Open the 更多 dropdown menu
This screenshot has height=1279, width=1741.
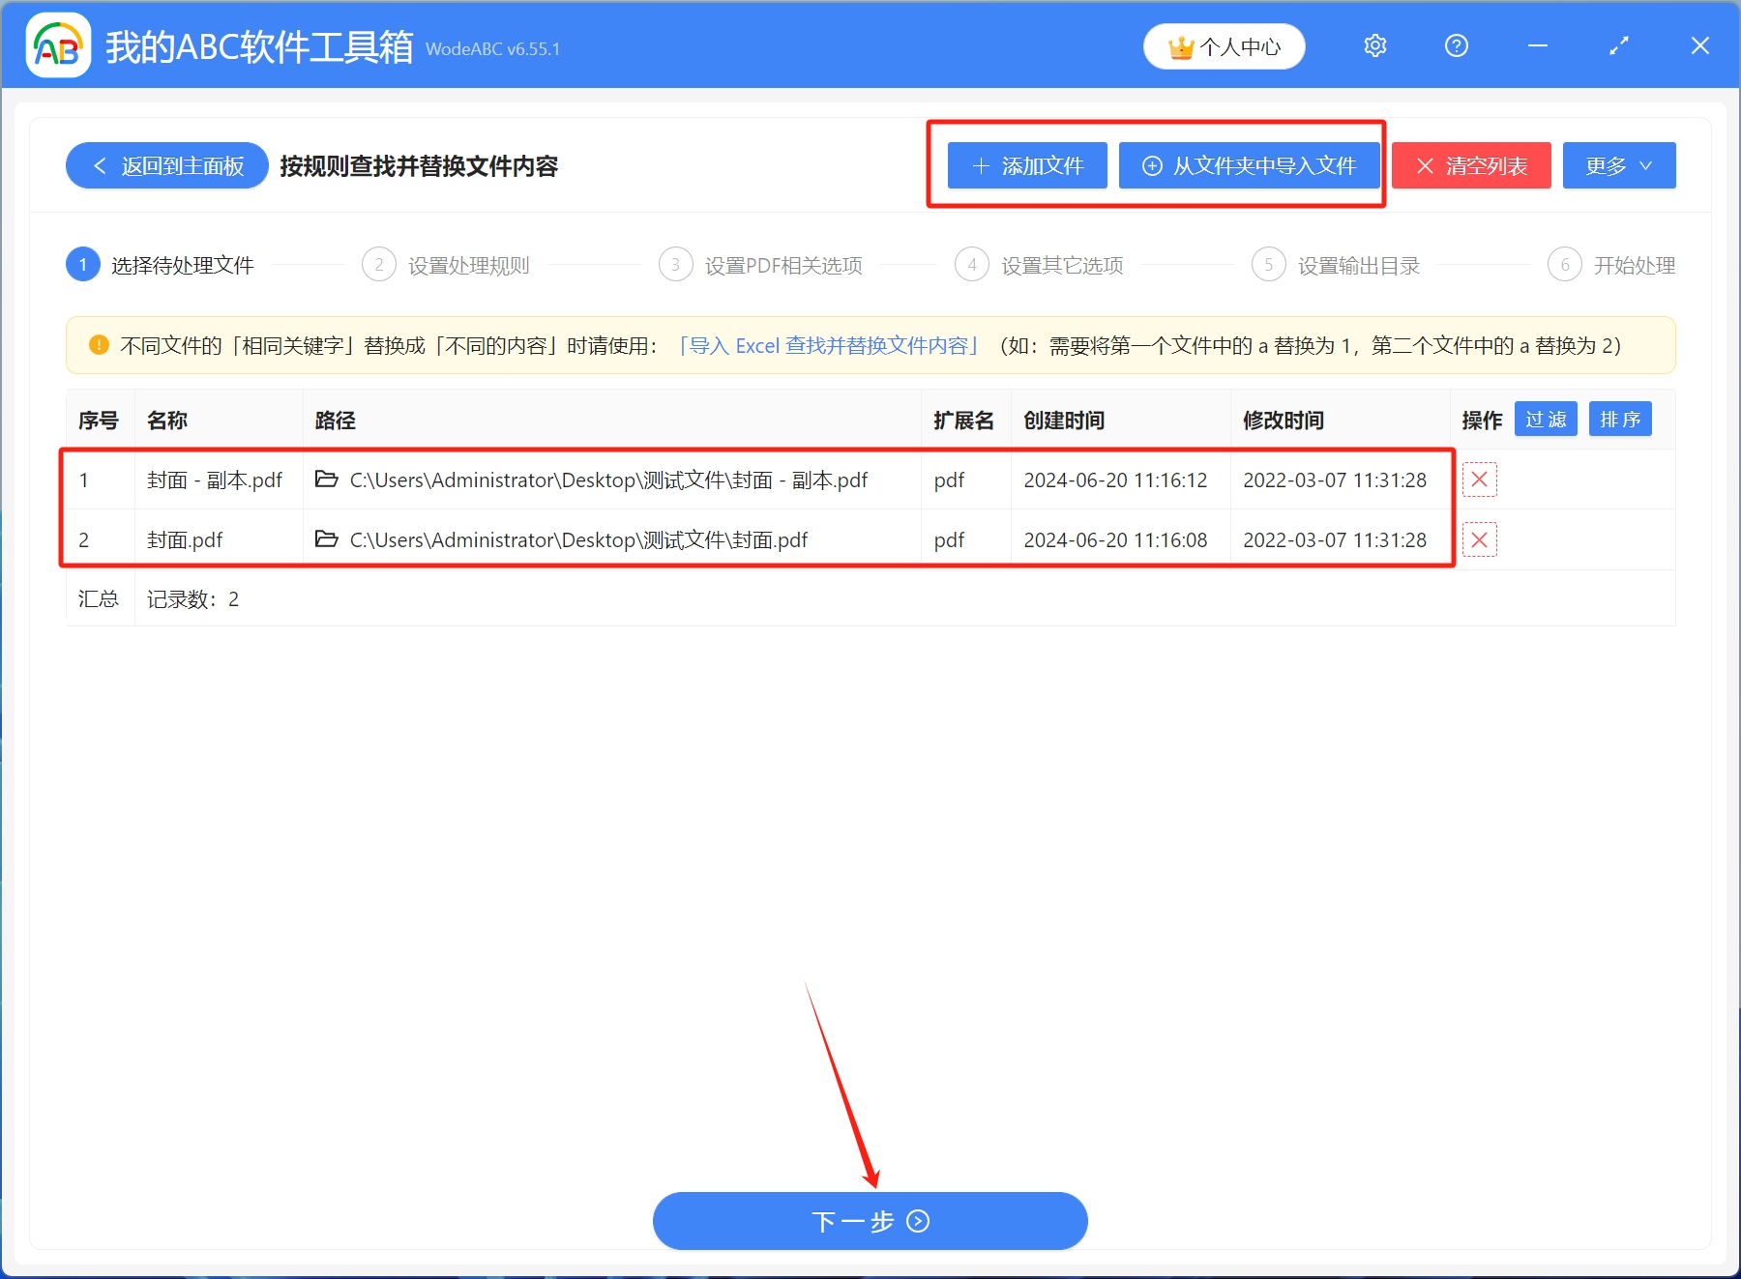pos(1618,165)
